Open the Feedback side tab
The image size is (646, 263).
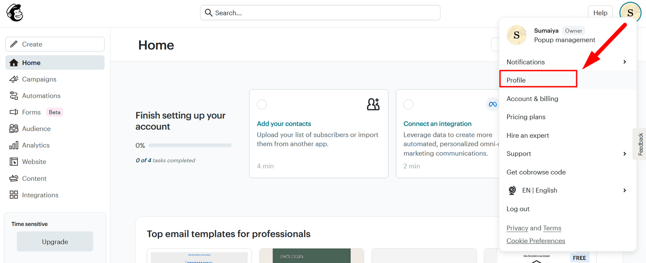(x=640, y=144)
